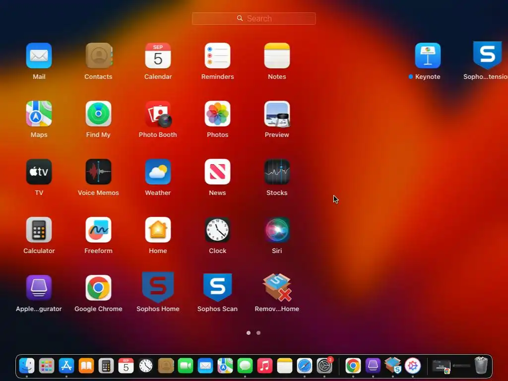Open the Remove Sophos Home app
Image resolution: width=508 pixels, height=381 pixels.
tap(277, 287)
